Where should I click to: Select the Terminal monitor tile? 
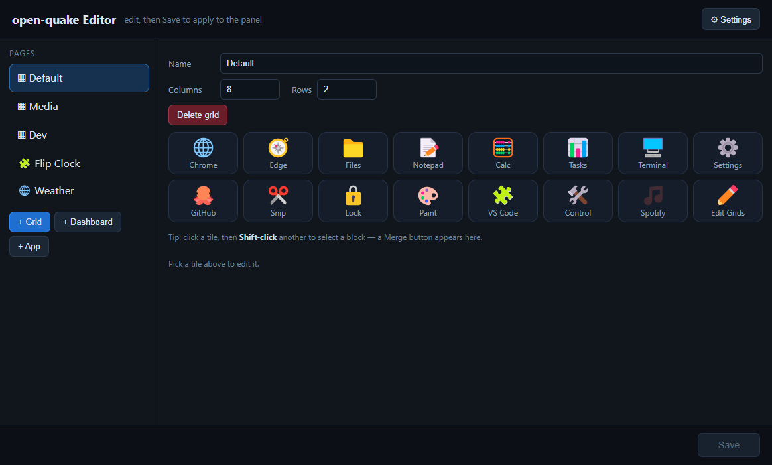tap(653, 153)
